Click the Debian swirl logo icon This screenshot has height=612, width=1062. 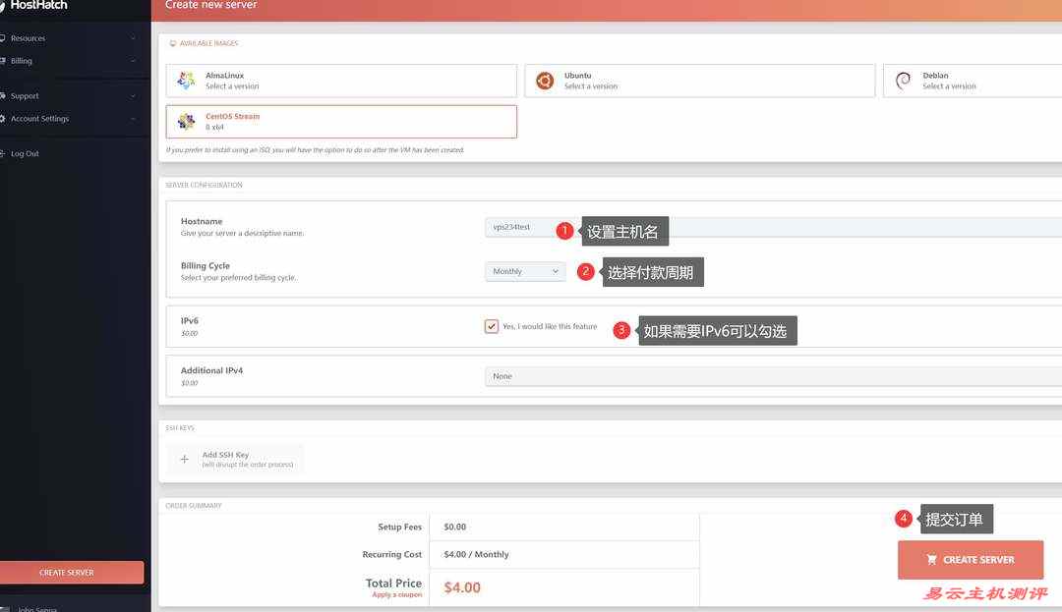[903, 81]
